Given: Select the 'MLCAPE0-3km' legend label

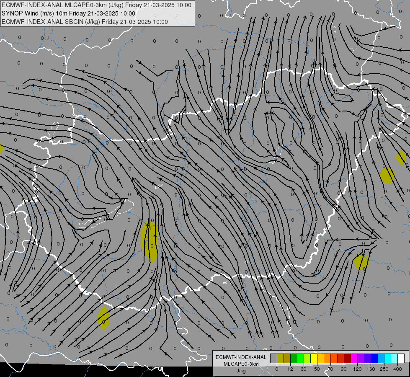Looking at the screenshot, I should [x=241, y=364].
